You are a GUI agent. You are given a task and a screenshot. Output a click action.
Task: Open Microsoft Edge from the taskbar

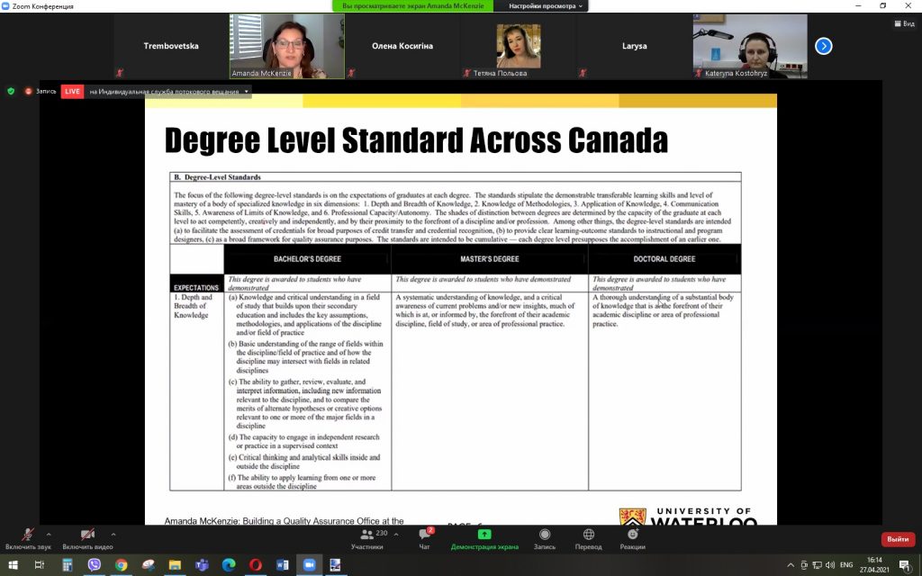229,565
